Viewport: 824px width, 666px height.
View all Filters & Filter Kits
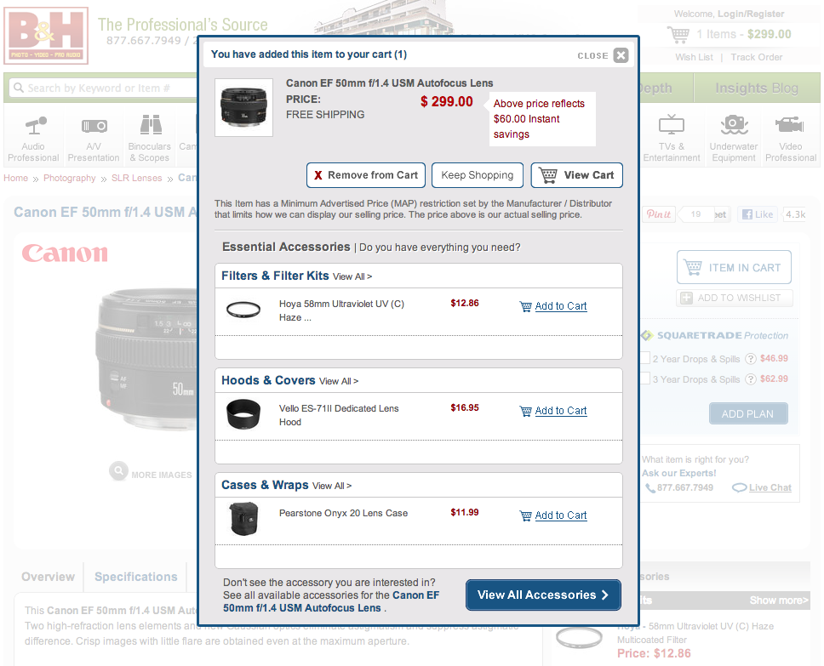352,276
